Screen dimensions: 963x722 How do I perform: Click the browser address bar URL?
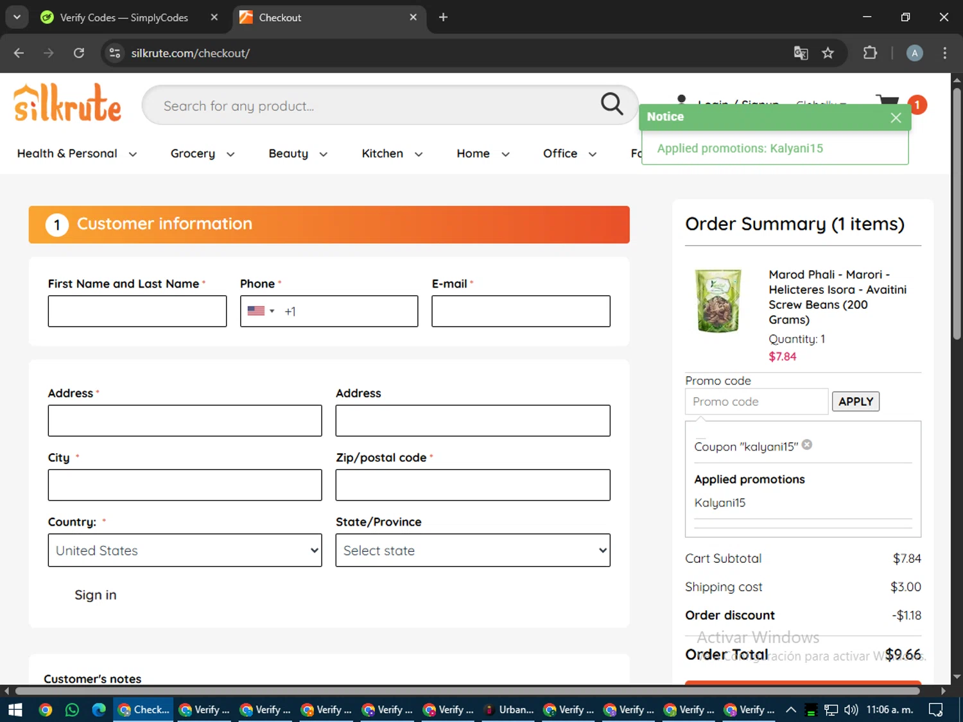[x=191, y=53]
